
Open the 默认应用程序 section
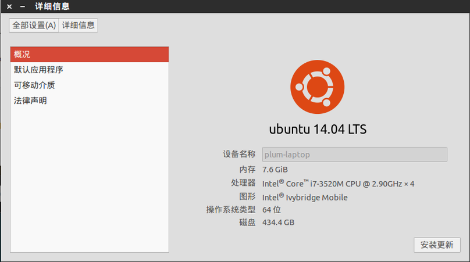tap(38, 70)
